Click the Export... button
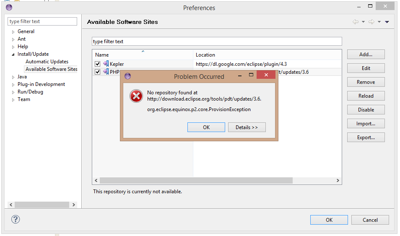The height and width of the screenshot is (236, 400). click(366, 137)
